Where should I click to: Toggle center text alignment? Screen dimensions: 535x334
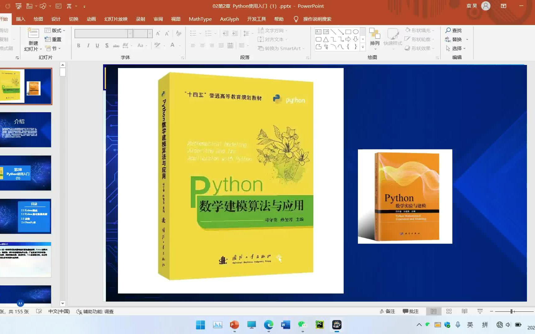point(202,45)
